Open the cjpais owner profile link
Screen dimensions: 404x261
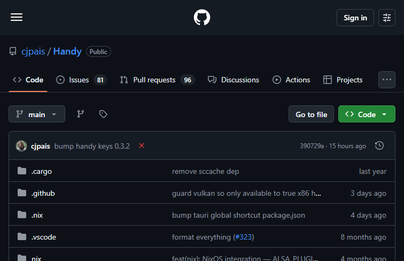pyautogui.click(x=33, y=51)
